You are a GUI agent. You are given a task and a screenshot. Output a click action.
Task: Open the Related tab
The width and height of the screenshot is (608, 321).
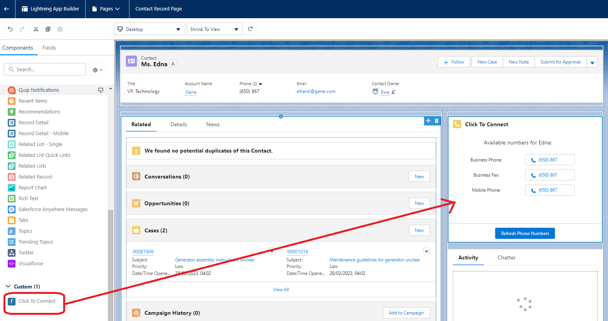tap(141, 124)
